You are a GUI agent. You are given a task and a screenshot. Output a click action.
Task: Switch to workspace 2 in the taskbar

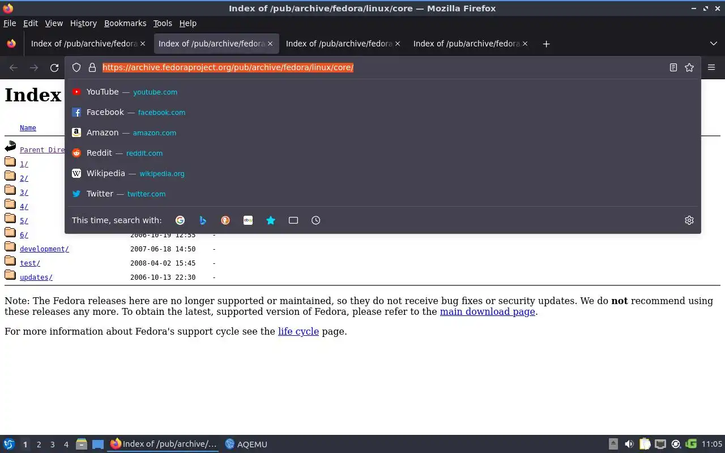tap(39, 445)
